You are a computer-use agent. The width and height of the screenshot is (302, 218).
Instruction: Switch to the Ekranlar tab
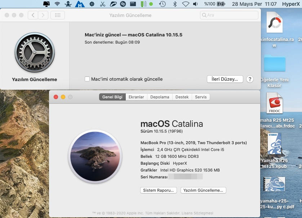click(x=136, y=97)
